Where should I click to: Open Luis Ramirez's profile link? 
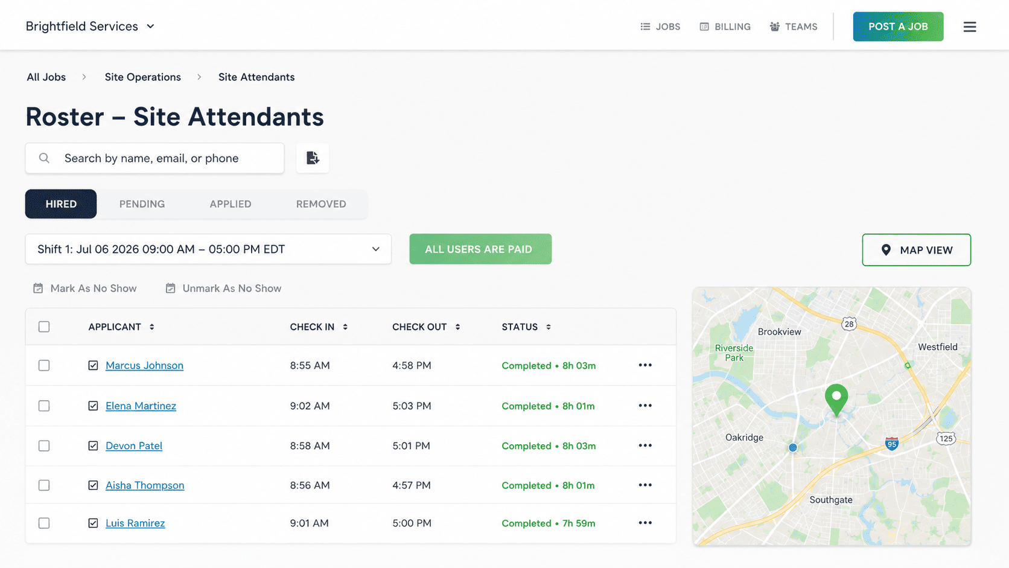coord(135,523)
